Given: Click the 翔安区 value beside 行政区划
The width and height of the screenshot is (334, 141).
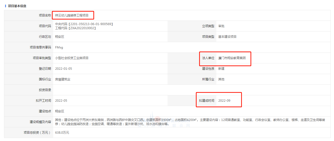Looking at the screenshot, I should 60,37.
